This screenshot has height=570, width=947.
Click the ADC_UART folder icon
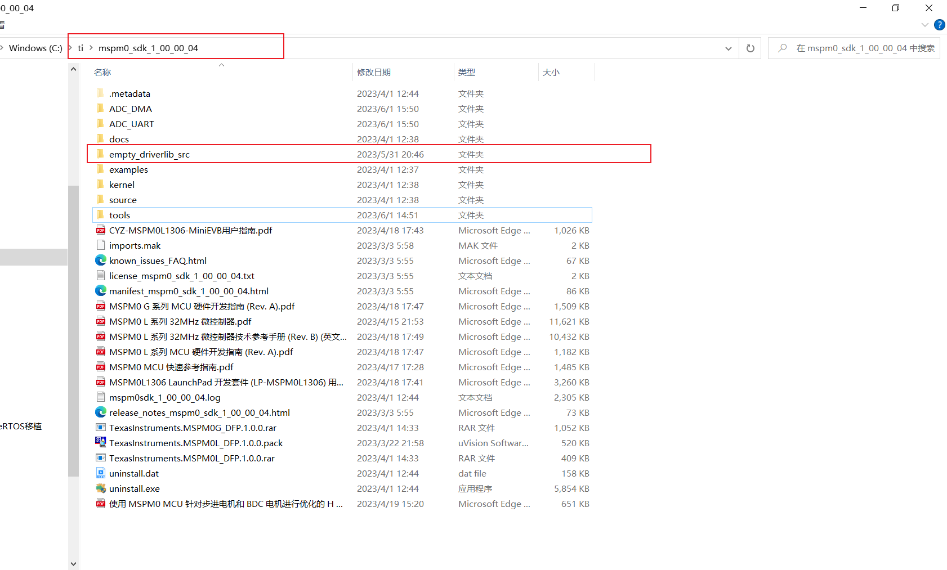(100, 123)
